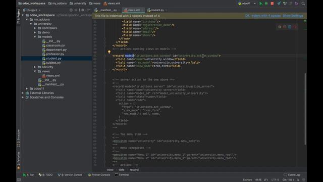Open department.py in project tree
323x182 pixels.
[55, 50]
